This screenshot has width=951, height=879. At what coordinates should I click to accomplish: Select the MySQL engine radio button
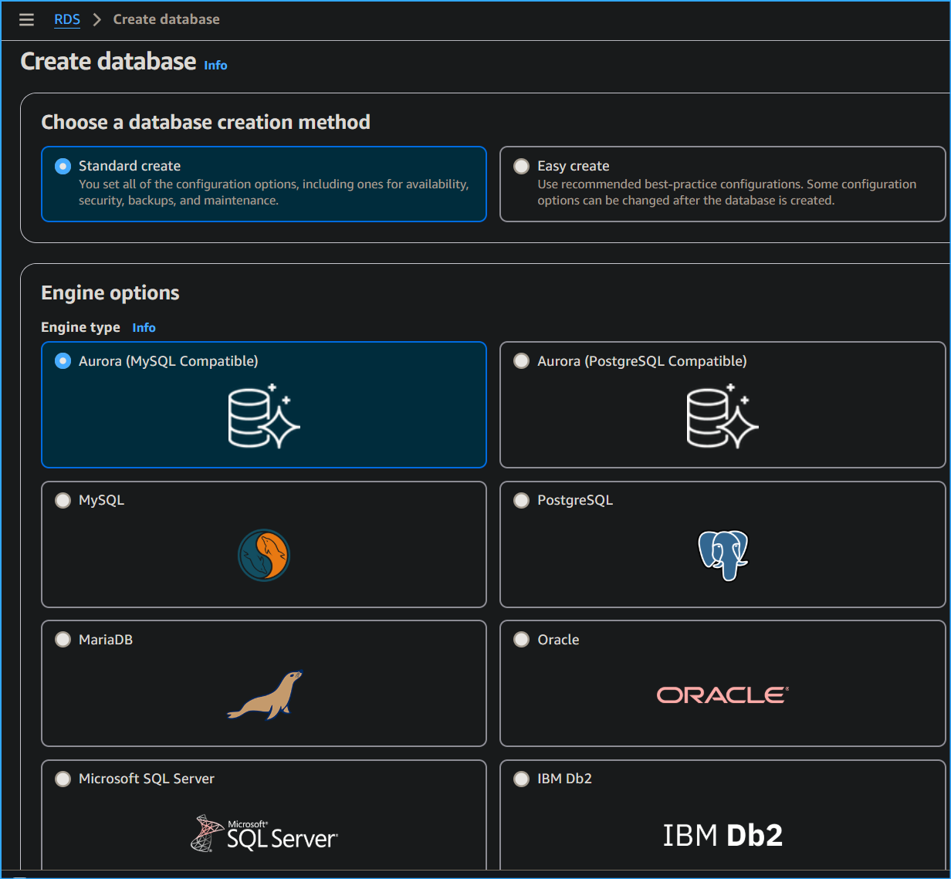pyautogui.click(x=63, y=500)
